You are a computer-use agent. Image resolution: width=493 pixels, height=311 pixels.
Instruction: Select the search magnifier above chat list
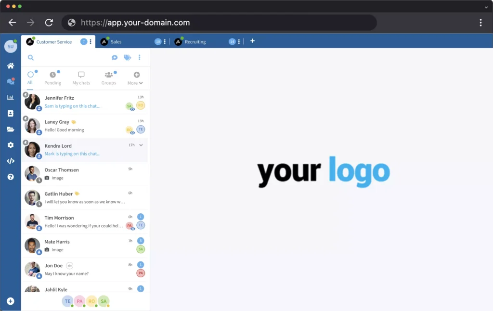pyautogui.click(x=30, y=57)
